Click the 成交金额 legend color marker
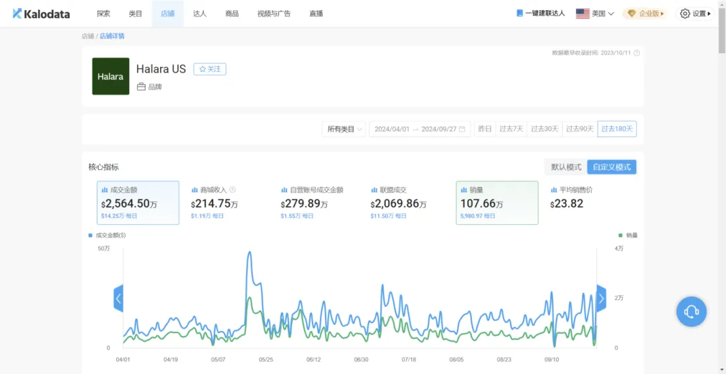726x374 pixels. pos(91,236)
